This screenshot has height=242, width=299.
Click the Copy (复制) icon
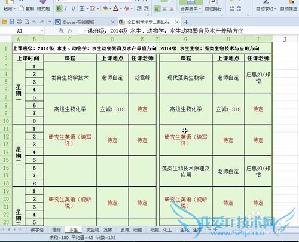[x=21, y=9]
